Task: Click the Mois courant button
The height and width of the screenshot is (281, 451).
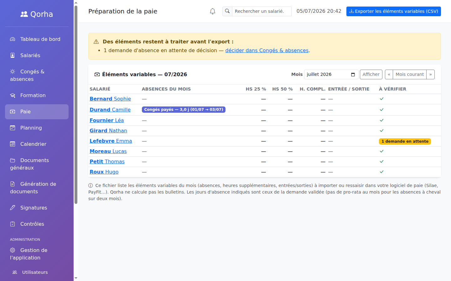Action: tap(410, 74)
